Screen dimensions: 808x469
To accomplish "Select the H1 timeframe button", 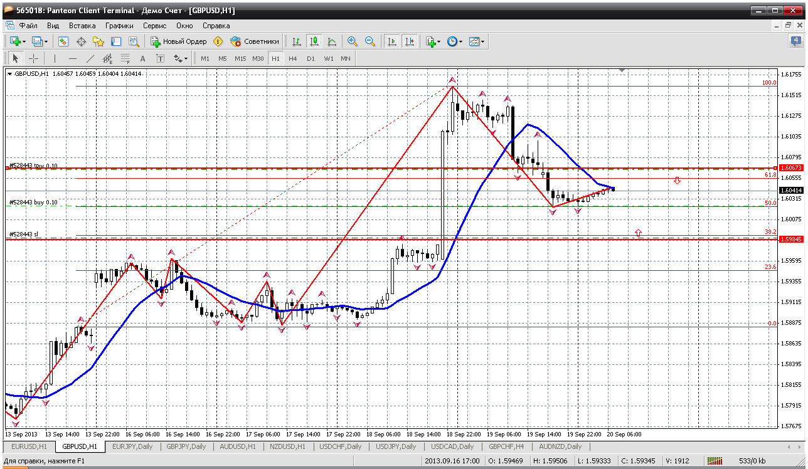I will tap(275, 58).
